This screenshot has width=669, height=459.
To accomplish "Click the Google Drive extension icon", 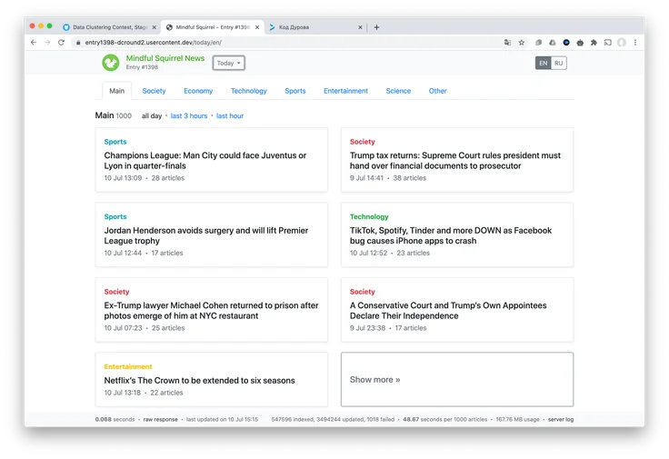I will [552, 42].
